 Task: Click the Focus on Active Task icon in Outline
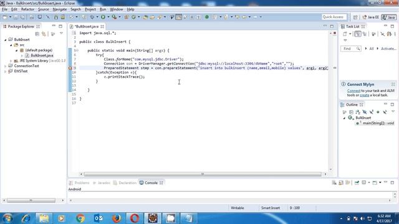click(x=344, y=112)
